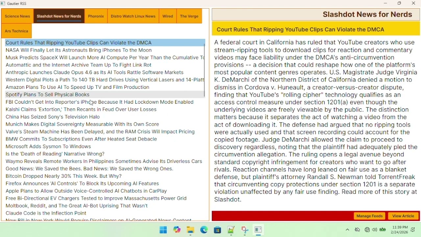Switch to the Science News feed tab
The height and width of the screenshot is (237, 421).
tap(17, 16)
